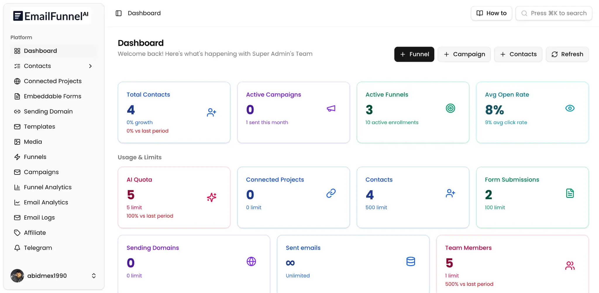Click the '10 active enrollments' text
Screen dimensions: 599x293
392,122
